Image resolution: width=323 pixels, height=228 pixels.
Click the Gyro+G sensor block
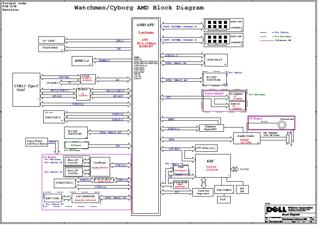237,106
